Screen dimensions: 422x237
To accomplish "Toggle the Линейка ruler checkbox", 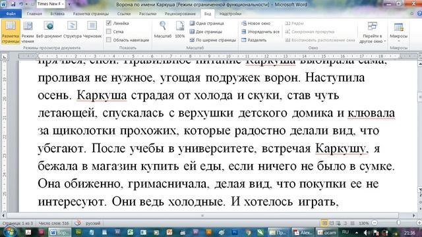I will 109,23.
